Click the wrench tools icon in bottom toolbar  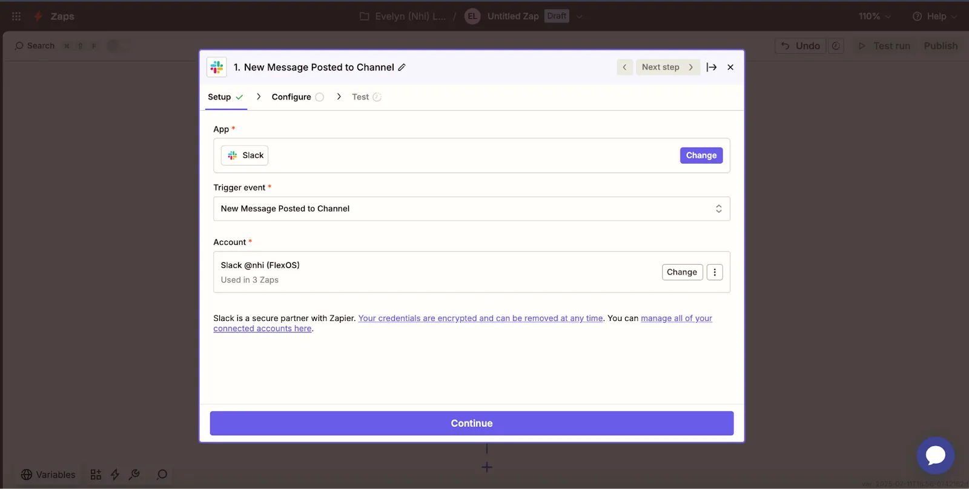[134, 474]
